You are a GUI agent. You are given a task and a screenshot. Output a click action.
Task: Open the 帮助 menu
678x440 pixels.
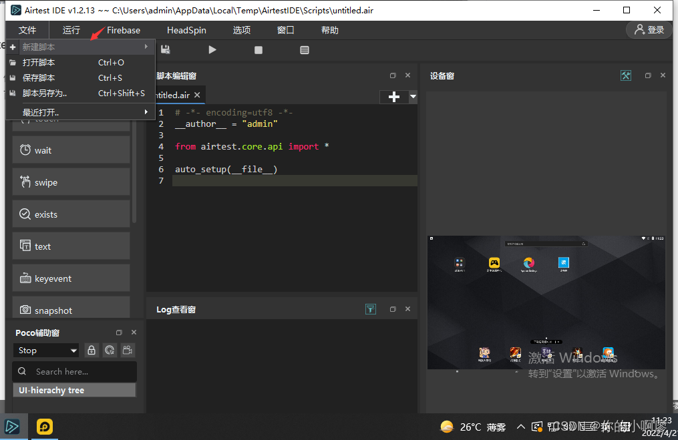click(329, 30)
